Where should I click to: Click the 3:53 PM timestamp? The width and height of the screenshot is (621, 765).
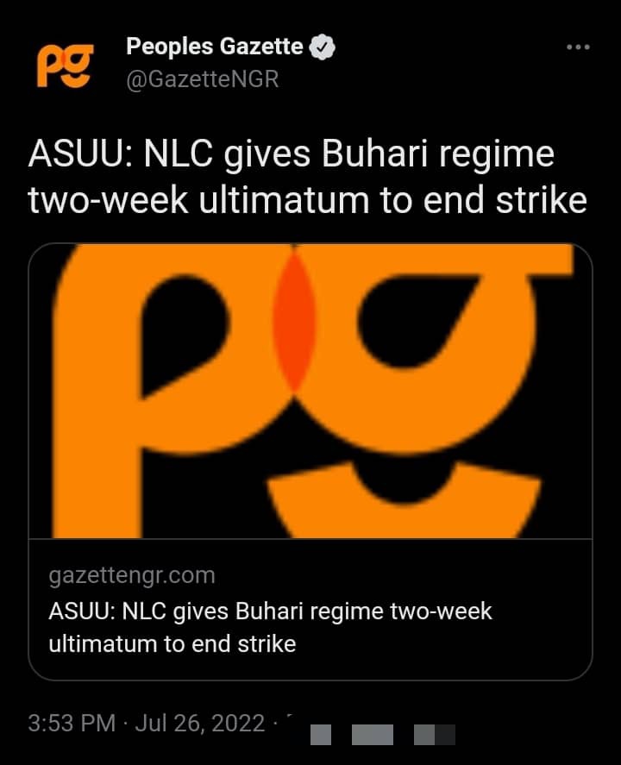pyautogui.click(x=72, y=723)
